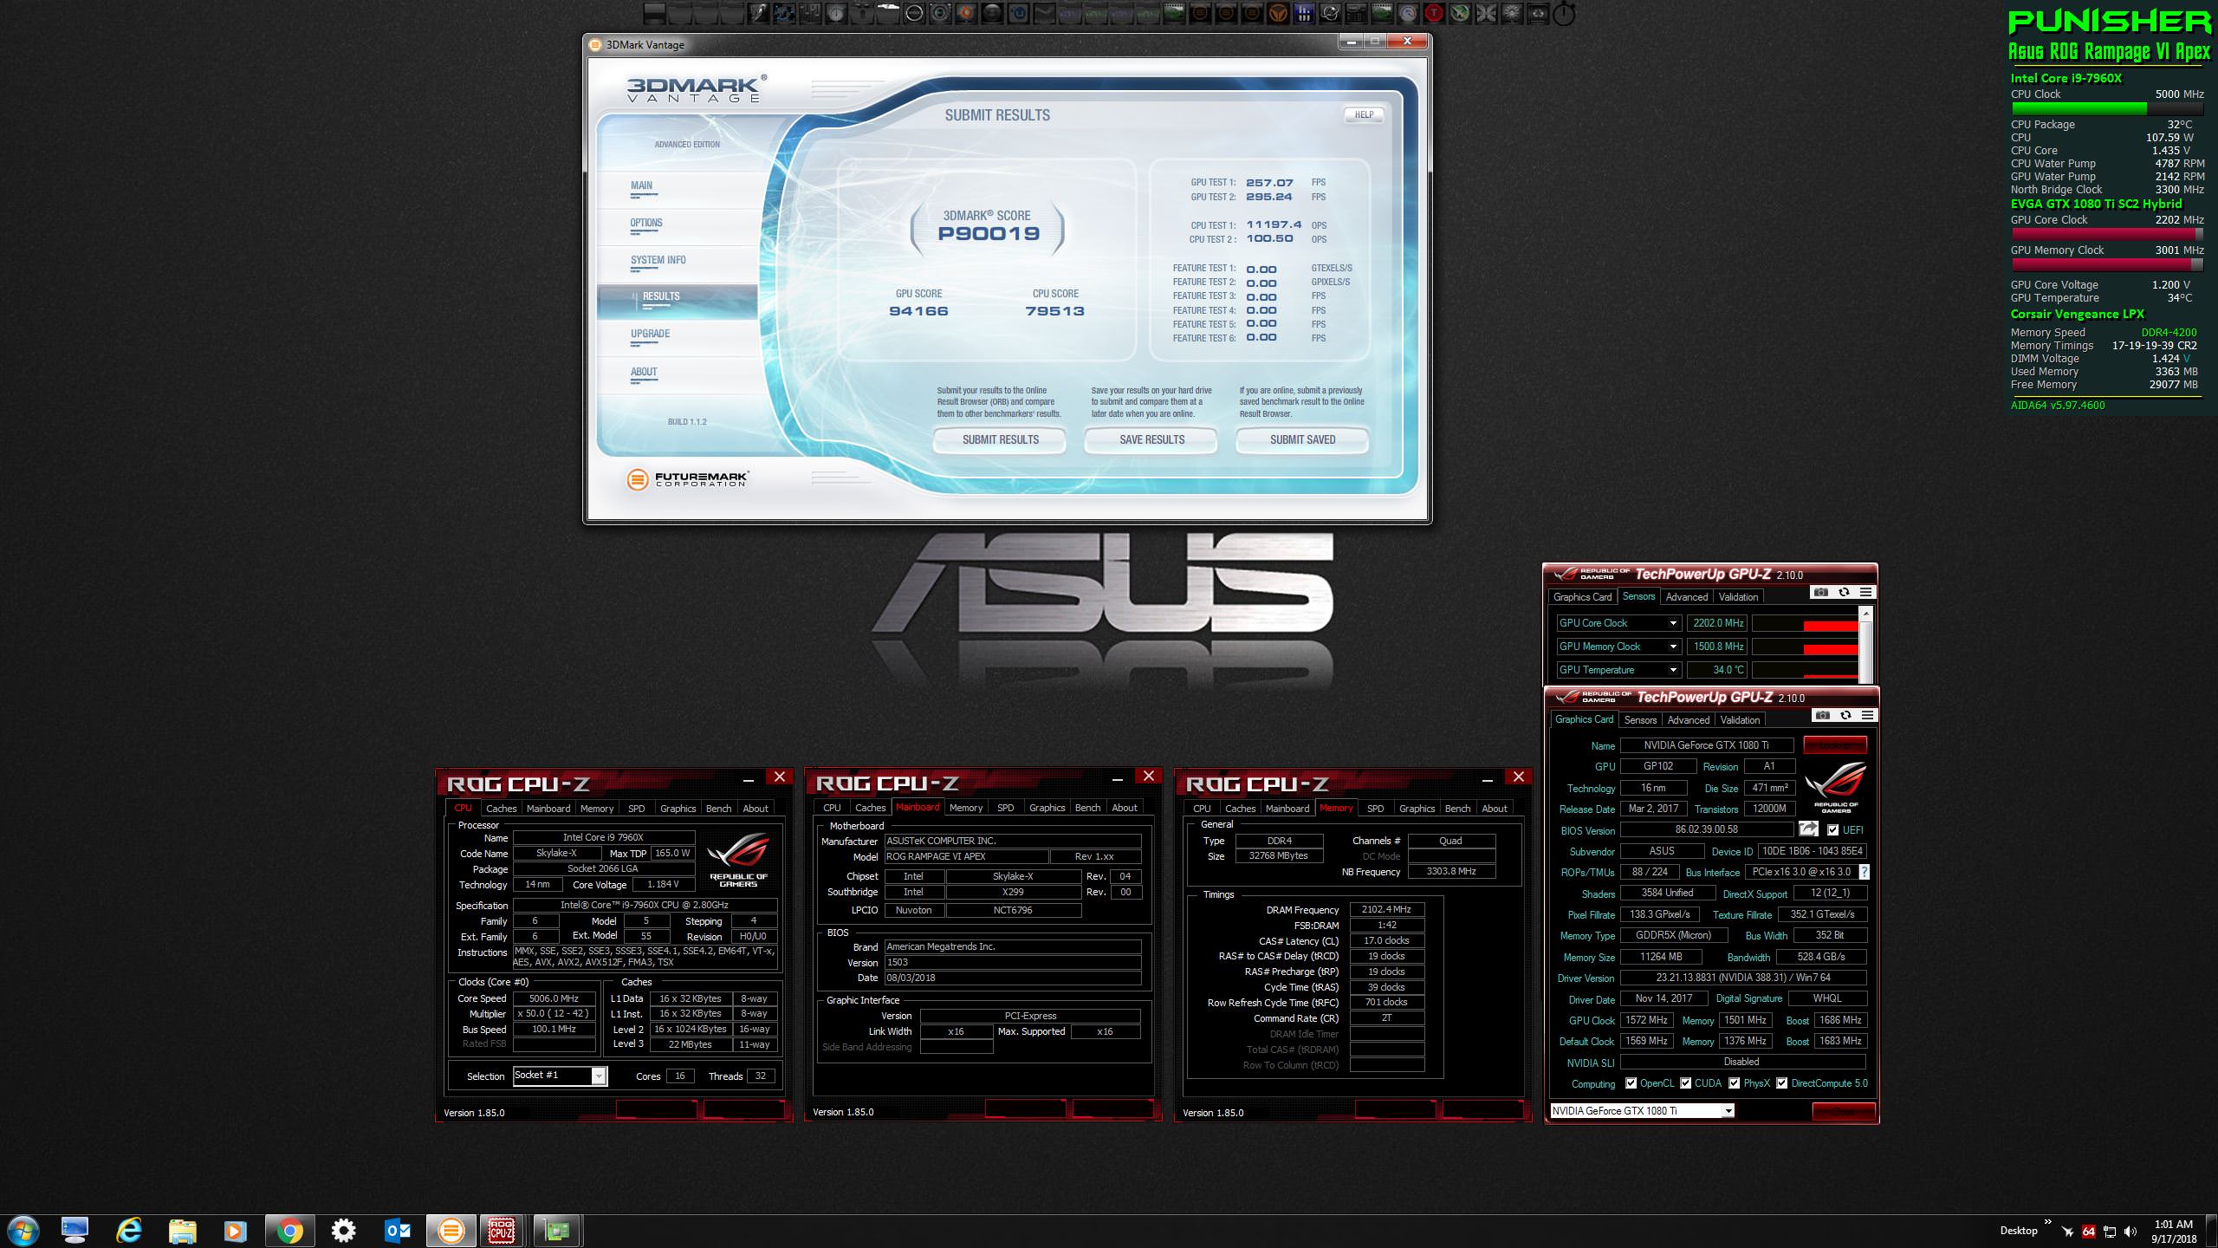Open the Socket #1 selection dropdown in CPU-Z
This screenshot has width=2218, height=1248.
tap(598, 1076)
